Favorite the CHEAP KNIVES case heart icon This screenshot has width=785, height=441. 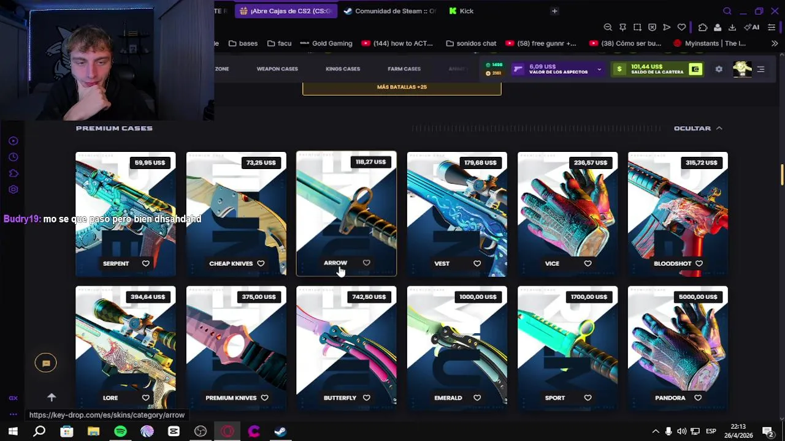[x=261, y=263]
